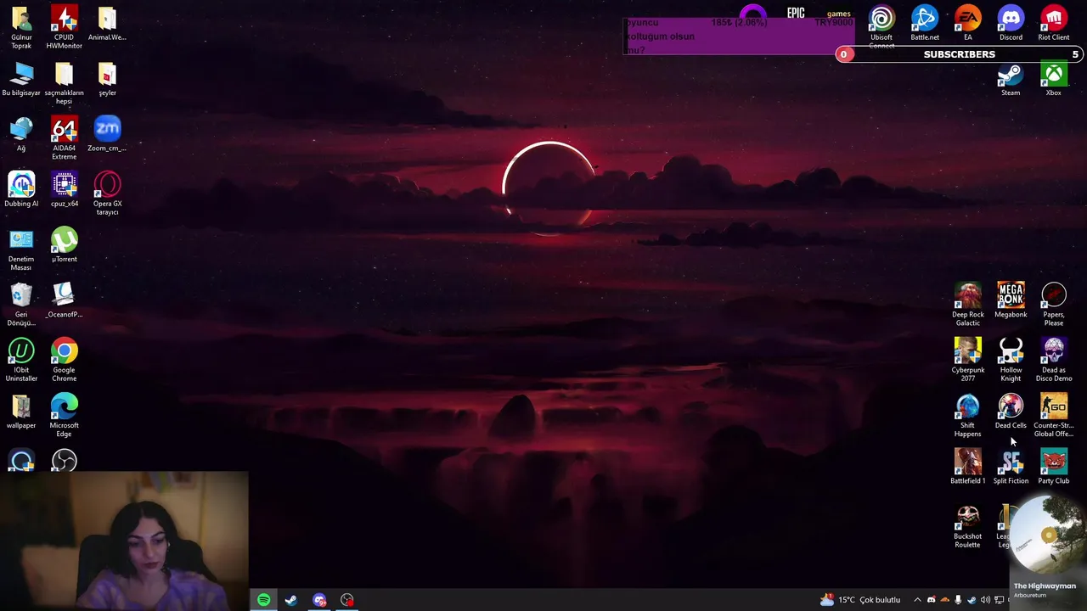The height and width of the screenshot is (611, 1087).
Task: Open Discord taskbar button with badge
Action: point(319,600)
